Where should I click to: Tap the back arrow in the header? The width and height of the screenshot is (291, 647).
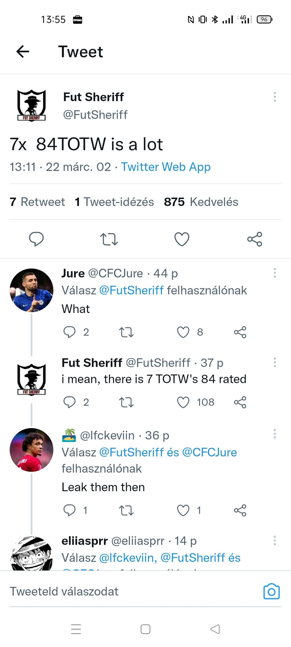23,52
